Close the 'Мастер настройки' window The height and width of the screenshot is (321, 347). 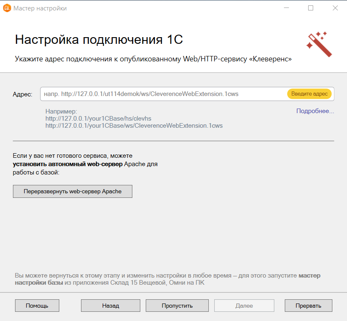(x=335, y=8)
